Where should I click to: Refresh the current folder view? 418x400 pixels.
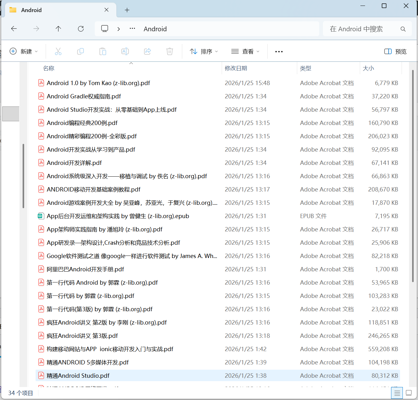coord(81,28)
